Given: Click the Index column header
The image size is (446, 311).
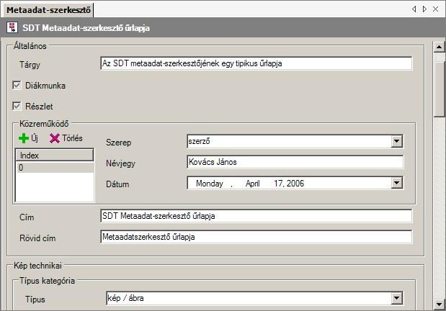Looking at the screenshot, I should (x=54, y=155).
